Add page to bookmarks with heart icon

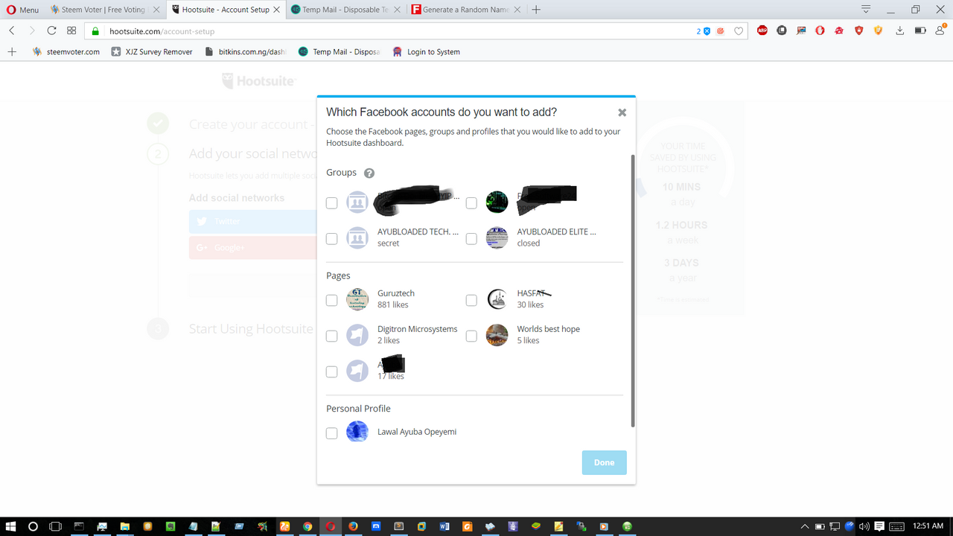coord(739,31)
